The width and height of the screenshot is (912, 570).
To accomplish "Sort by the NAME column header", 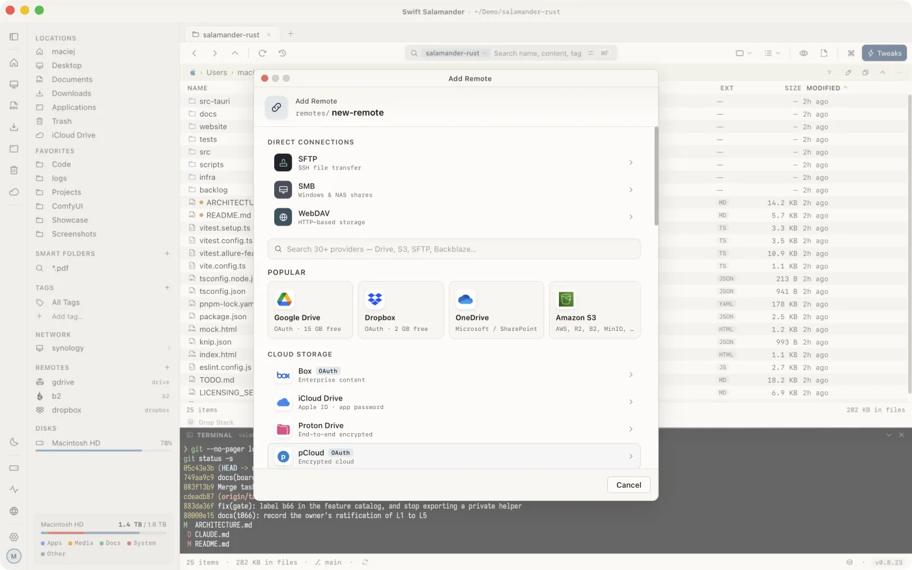I will [197, 88].
